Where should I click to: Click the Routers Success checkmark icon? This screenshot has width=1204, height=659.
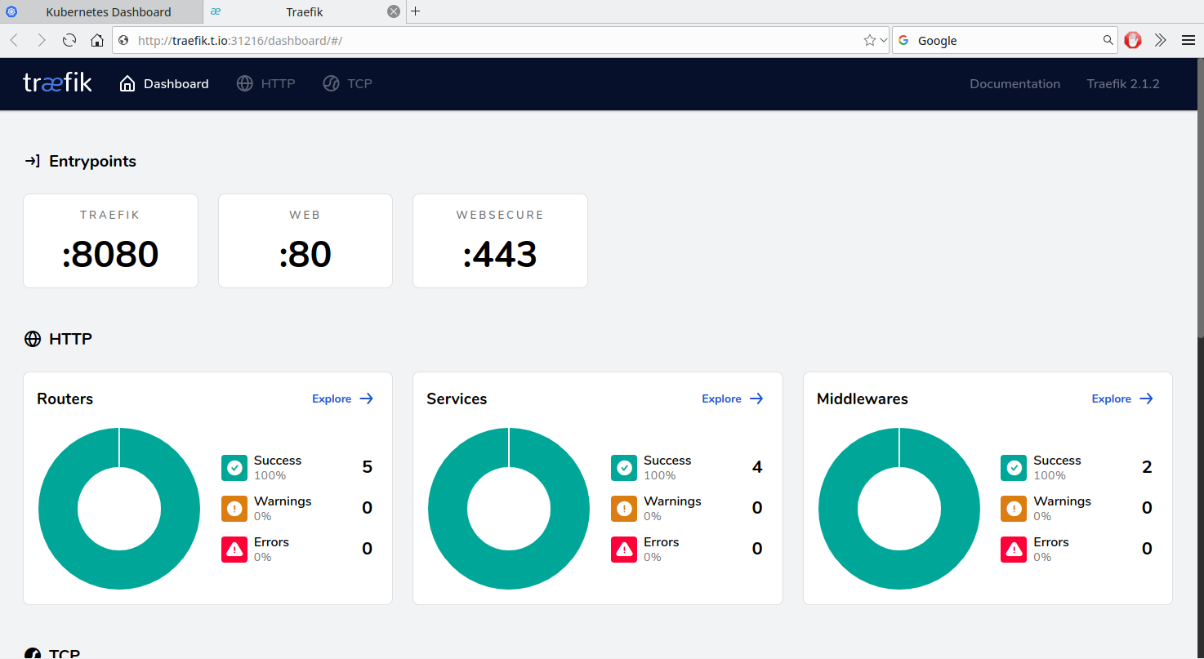(234, 468)
